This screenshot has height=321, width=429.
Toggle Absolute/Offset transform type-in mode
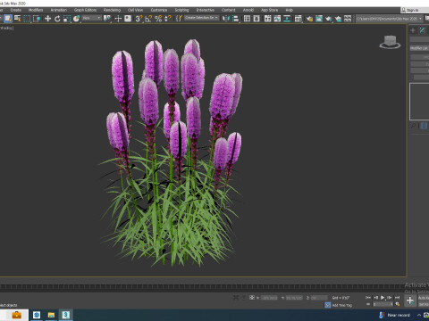pyautogui.click(x=252, y=298)
